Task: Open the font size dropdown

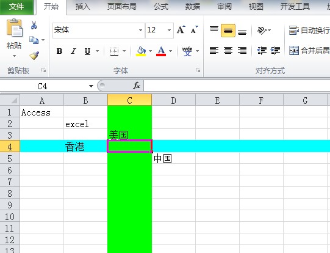Action: (x=169, y=30)
